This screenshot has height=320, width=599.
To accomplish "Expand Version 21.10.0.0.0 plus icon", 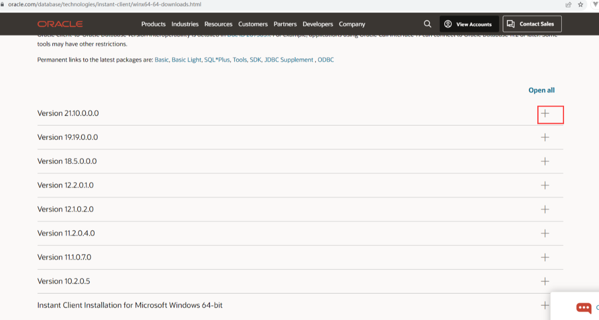I will click(x=545, y=113).
